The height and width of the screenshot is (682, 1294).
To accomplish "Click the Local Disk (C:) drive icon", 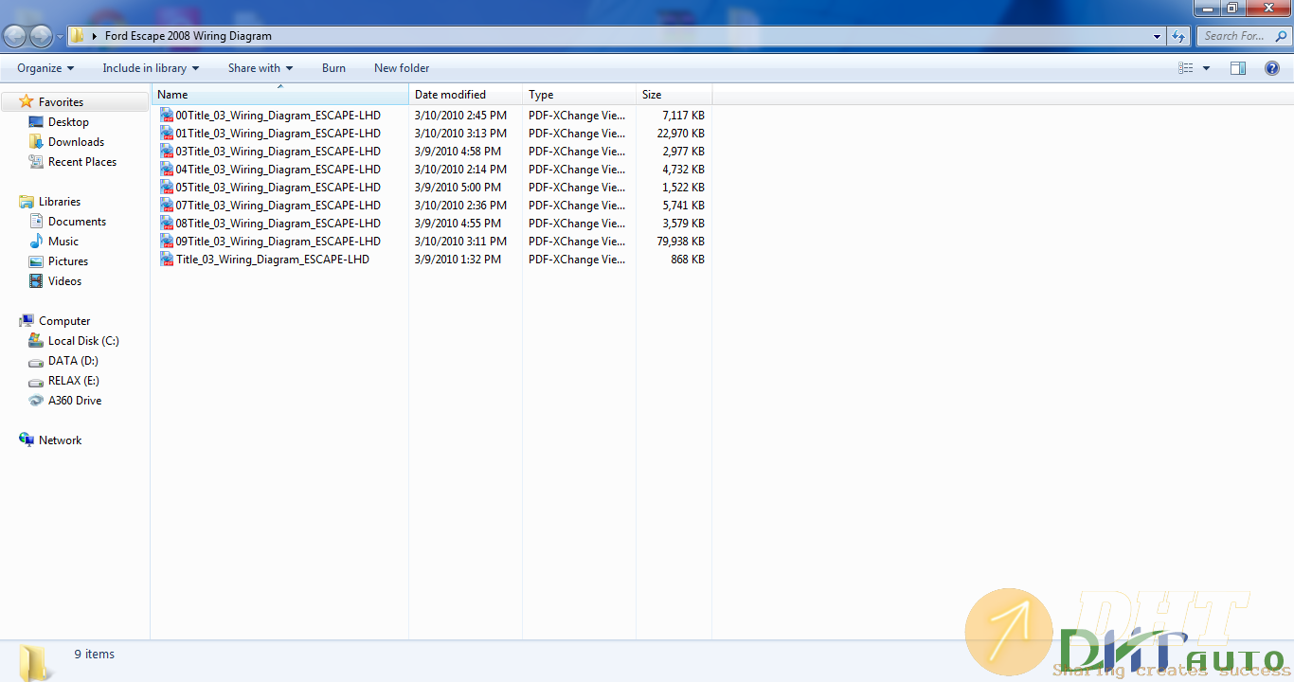I will [x=36, y=340].
